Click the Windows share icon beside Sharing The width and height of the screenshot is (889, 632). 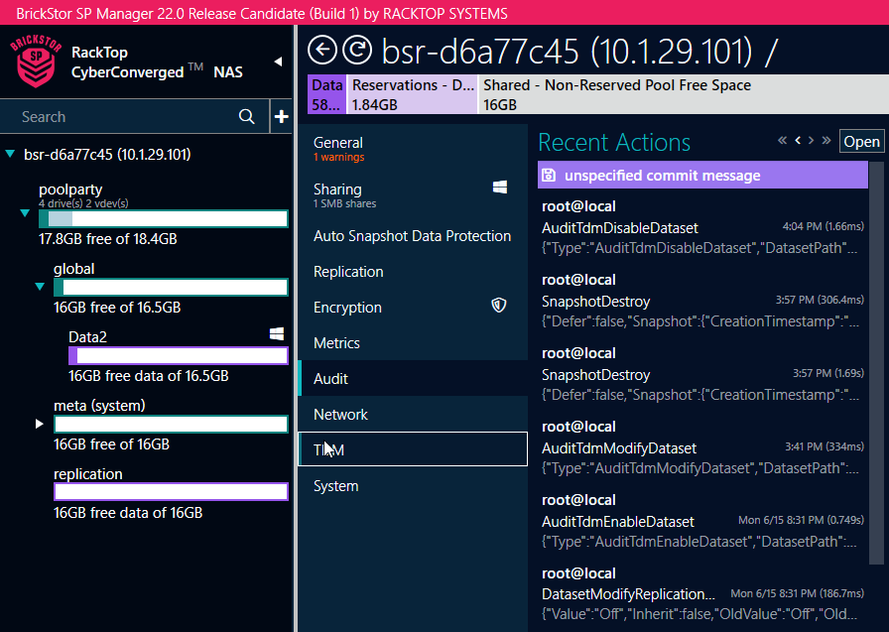point(499,187)
